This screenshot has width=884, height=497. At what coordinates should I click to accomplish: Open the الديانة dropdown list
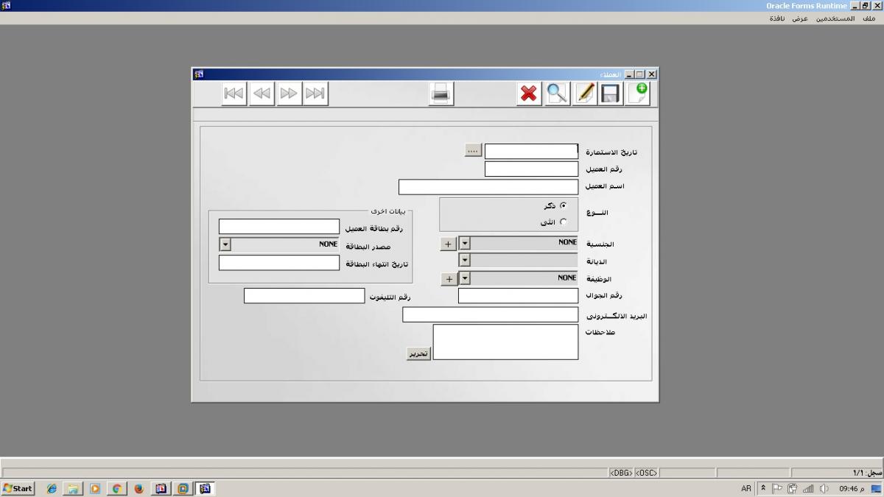[465, 261]
